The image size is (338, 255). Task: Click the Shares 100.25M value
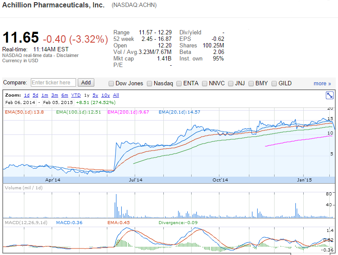(213, 46)
